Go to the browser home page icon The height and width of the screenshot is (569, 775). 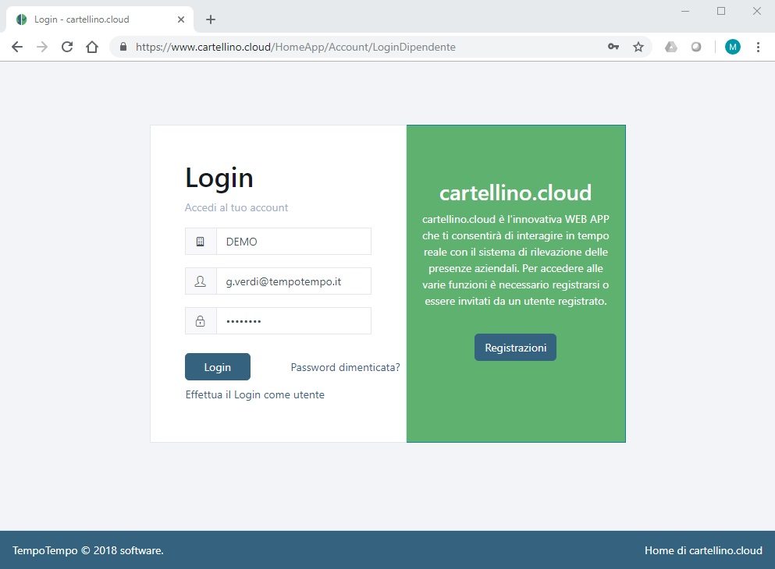tap(92, 47)
